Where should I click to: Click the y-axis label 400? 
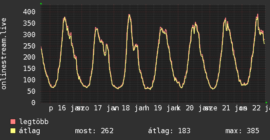(x=29, y=12)
